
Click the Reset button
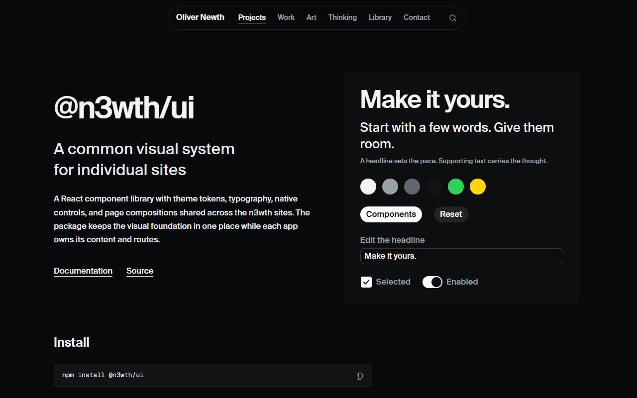coord(451,214)
